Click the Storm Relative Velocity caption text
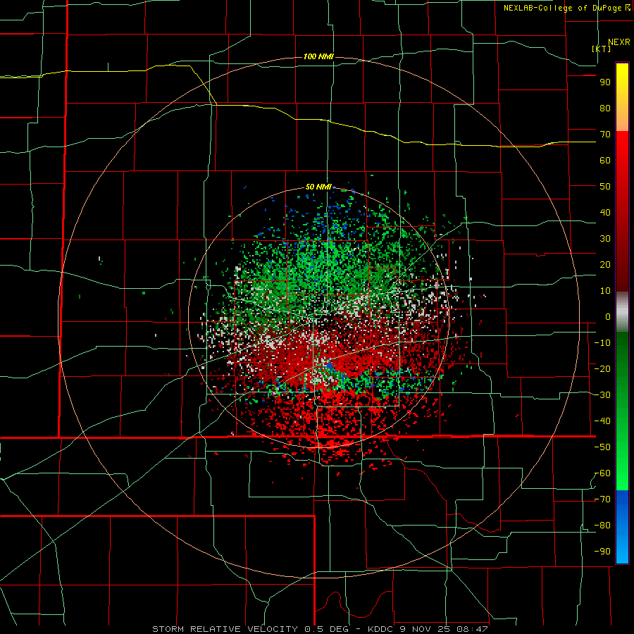This screenshot has width=634, height=634. click(x=320, y=629)
